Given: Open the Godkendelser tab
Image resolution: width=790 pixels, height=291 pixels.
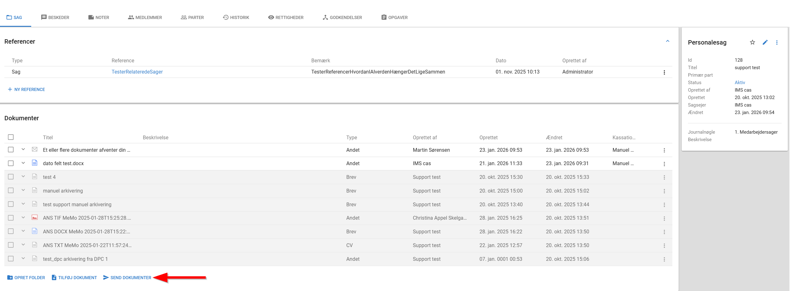Looking at the screenshot, I should pyautogui.click(x=342, y=17).
